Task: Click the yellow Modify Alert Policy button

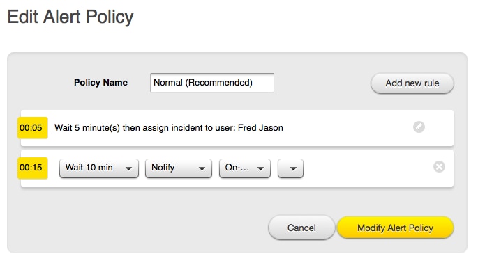Action: pos(396,228)
